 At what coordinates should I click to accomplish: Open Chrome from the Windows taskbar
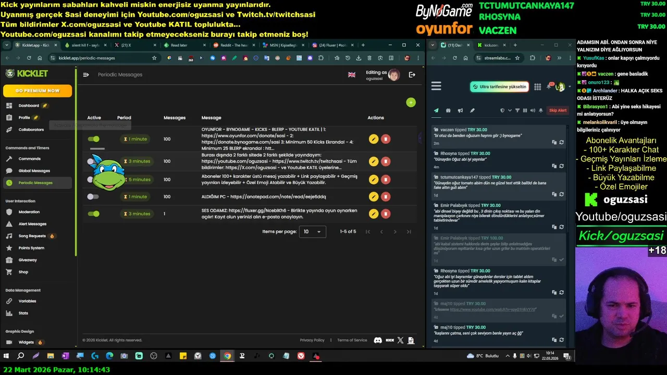[x=227, y=356]
